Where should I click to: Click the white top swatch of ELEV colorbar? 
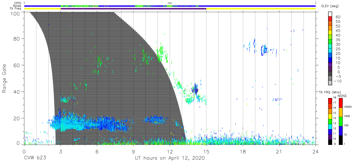pyautogui.click(x=330, y=14)
